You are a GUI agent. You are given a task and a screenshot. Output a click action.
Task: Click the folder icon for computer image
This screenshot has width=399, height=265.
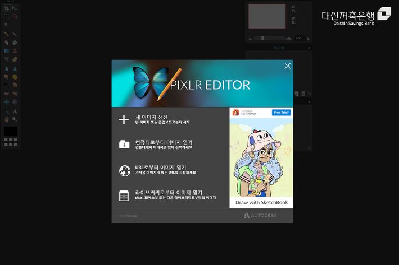point(124,145)
